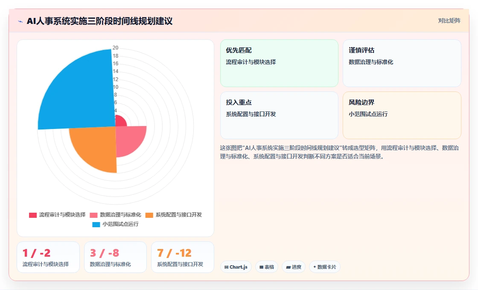This screenshot has height=290, width=478.
Task: Click the 表格 tag
Action: [x=267, y=267]
